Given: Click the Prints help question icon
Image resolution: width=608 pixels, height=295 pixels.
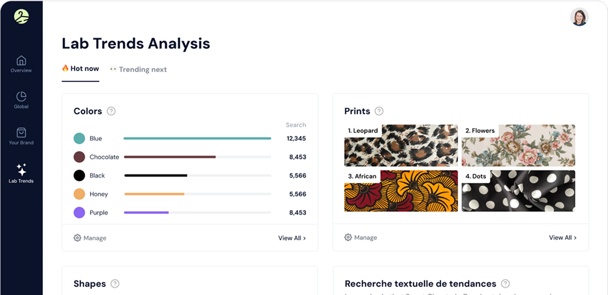Looking at the screenshot, I should [x=379, y=111].
